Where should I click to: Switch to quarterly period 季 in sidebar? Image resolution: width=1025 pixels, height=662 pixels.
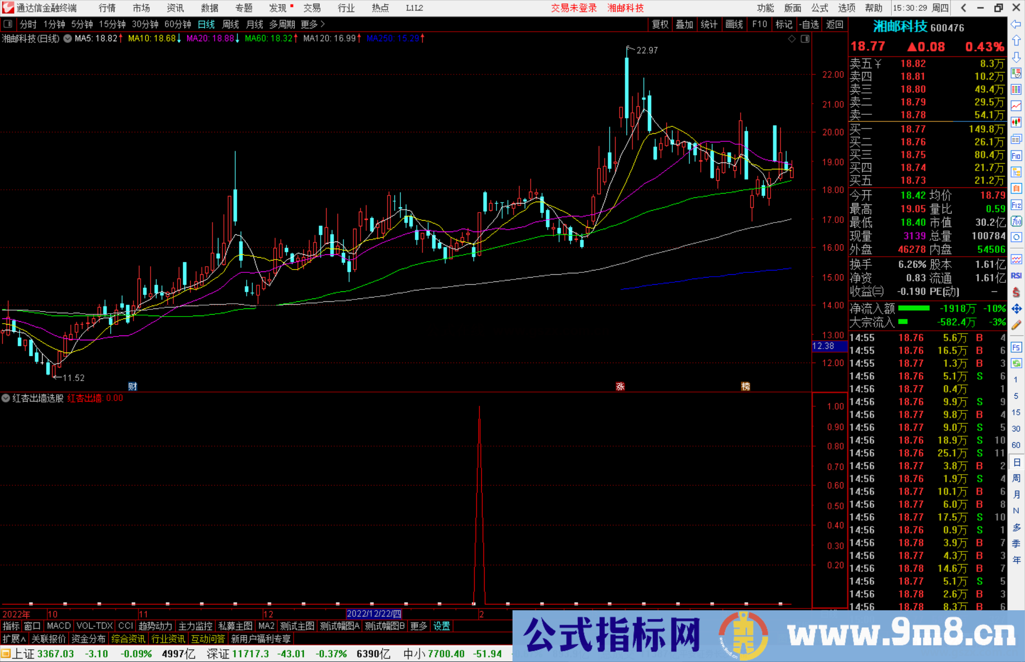pos(1016,543)
